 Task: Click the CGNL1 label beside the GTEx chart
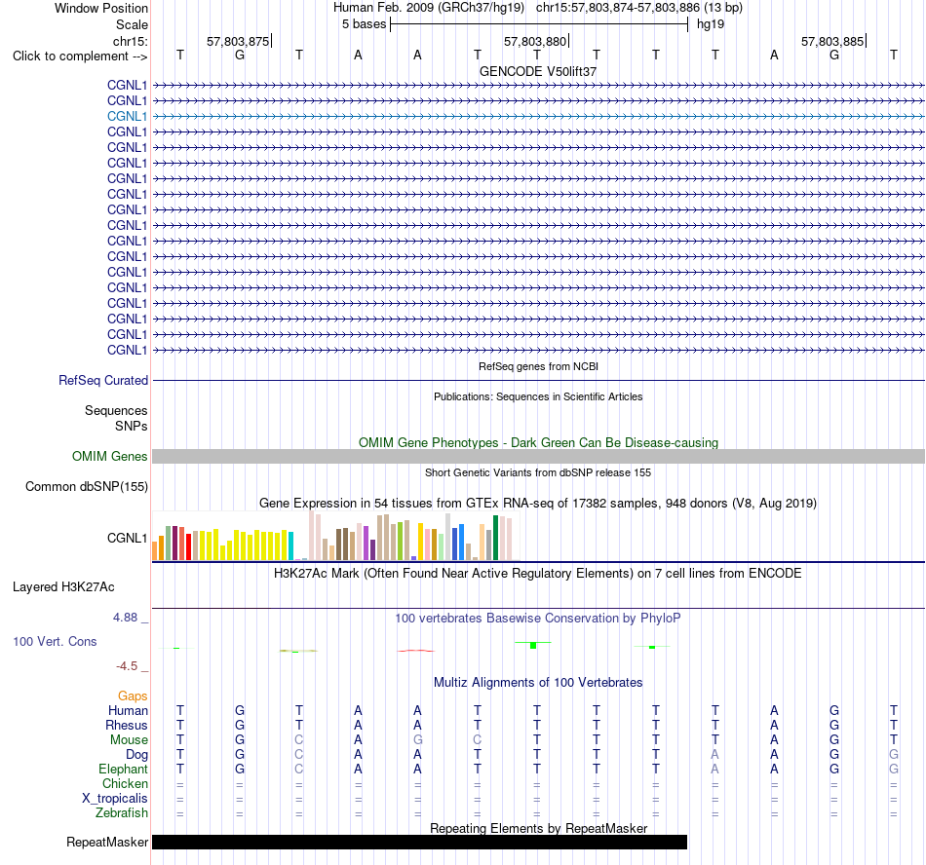point(127,538)
